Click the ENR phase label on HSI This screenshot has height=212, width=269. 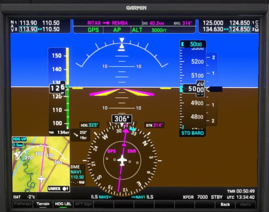pos(132,151)
